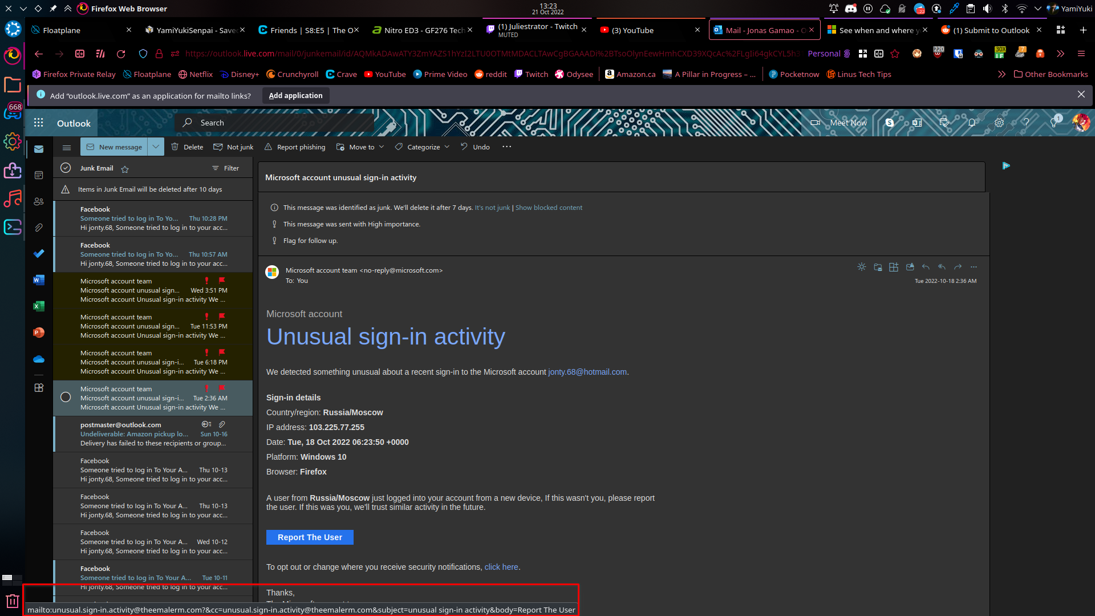The height and width of the screenshot is (616, 1095).
Task: Open Outlook notifications bell
Action: pyautogui.click(x=972, y=123)
